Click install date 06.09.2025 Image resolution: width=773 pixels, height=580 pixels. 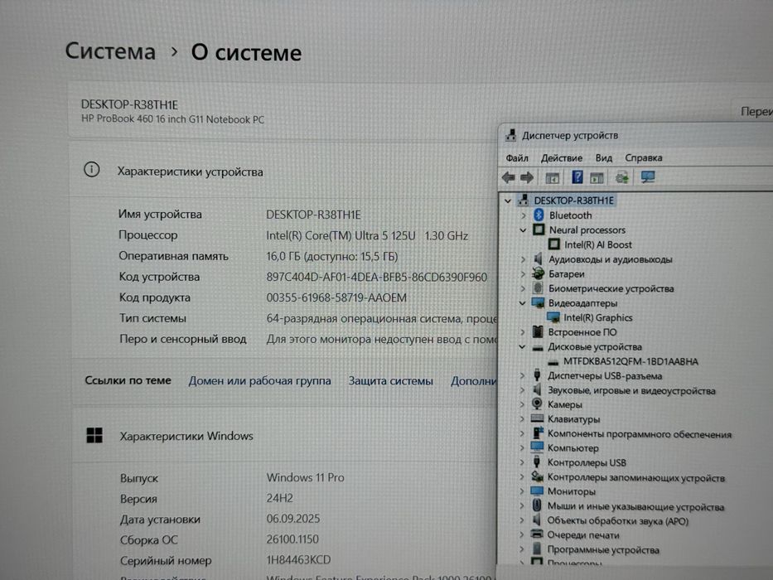point(292,519)
